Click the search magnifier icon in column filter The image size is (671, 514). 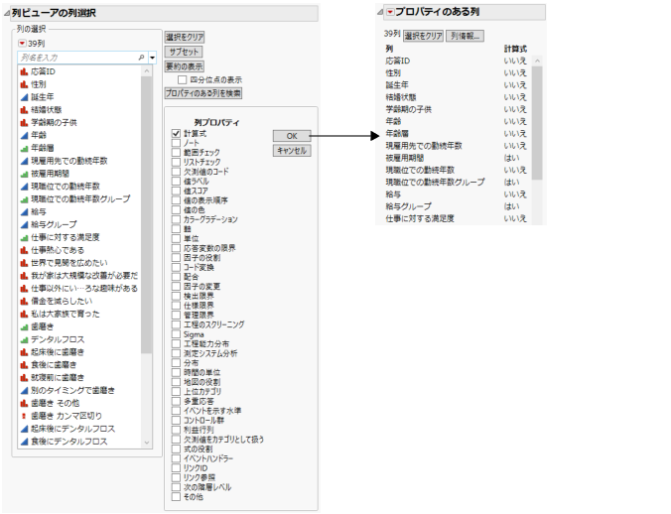[141, 58]
